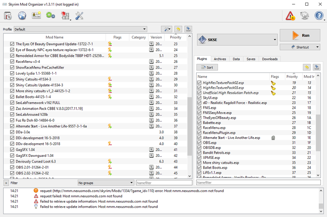
Task: Click the plugin list vertical scrollbar thumb
Action: (x=318, y=132)
